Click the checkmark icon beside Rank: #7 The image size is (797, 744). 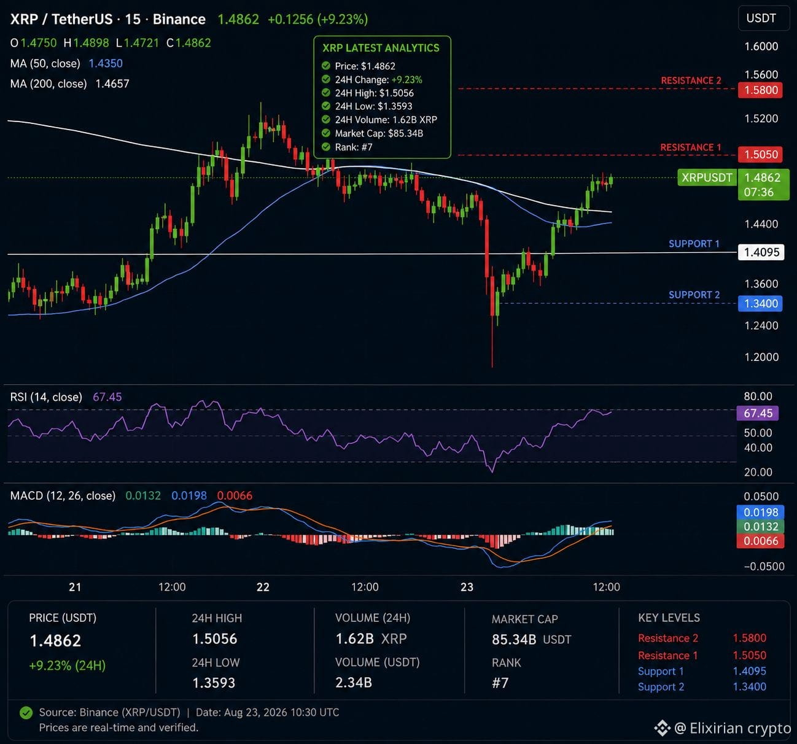tap(326, 147)
